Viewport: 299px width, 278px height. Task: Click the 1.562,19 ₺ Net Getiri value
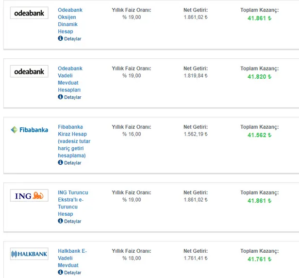pos(196,134)
